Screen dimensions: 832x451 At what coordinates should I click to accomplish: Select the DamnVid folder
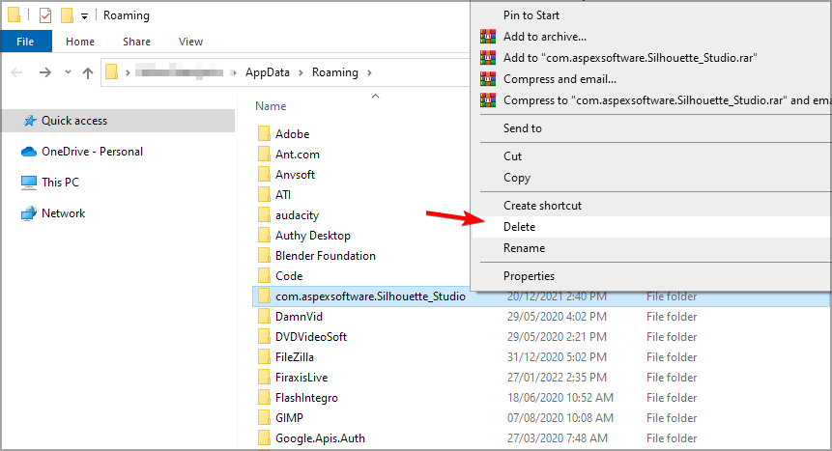coord(299,316)
